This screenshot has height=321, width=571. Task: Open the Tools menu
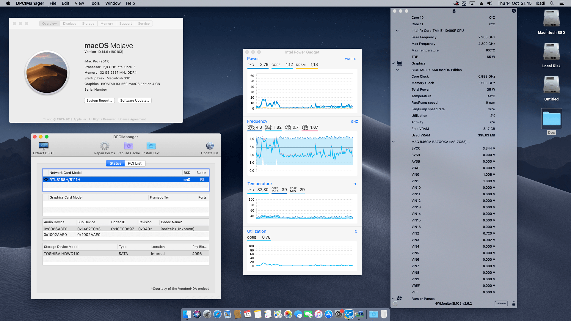point(95,3)
